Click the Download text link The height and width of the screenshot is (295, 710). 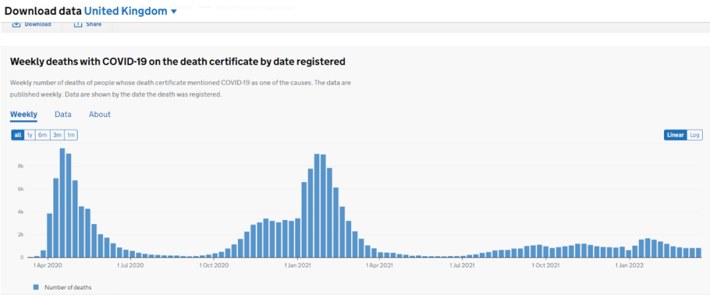pos(37,24)
